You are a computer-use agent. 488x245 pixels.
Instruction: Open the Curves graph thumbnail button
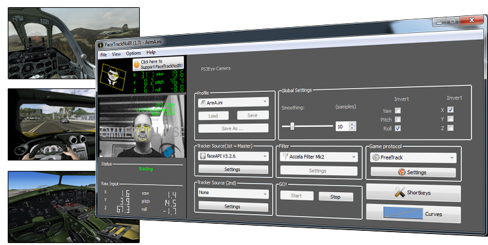coord(403,213)
